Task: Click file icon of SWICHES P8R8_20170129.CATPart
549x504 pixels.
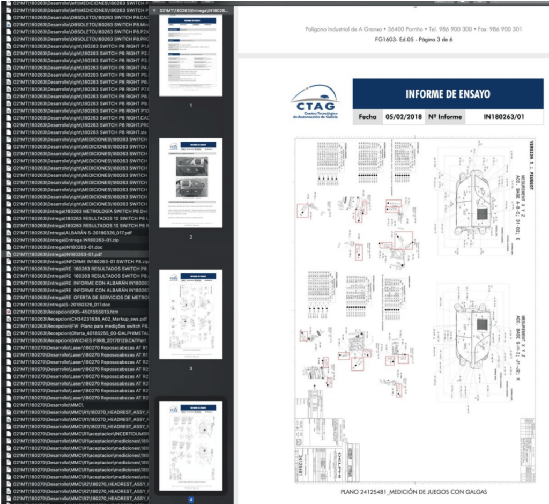Action: [8, 340]
